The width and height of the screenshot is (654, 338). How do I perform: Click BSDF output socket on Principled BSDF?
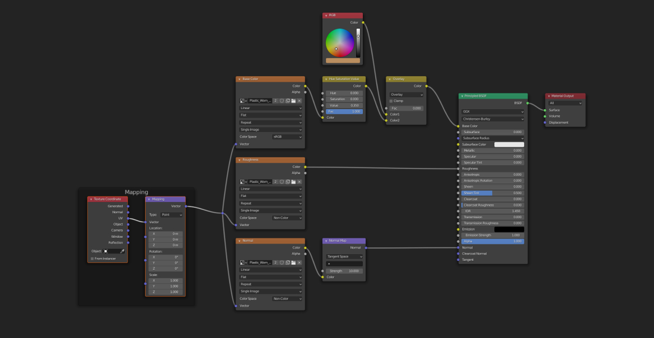(527, 103)
